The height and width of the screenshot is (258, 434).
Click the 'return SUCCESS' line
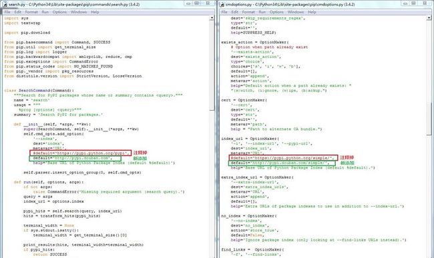[x=50, y=255]
